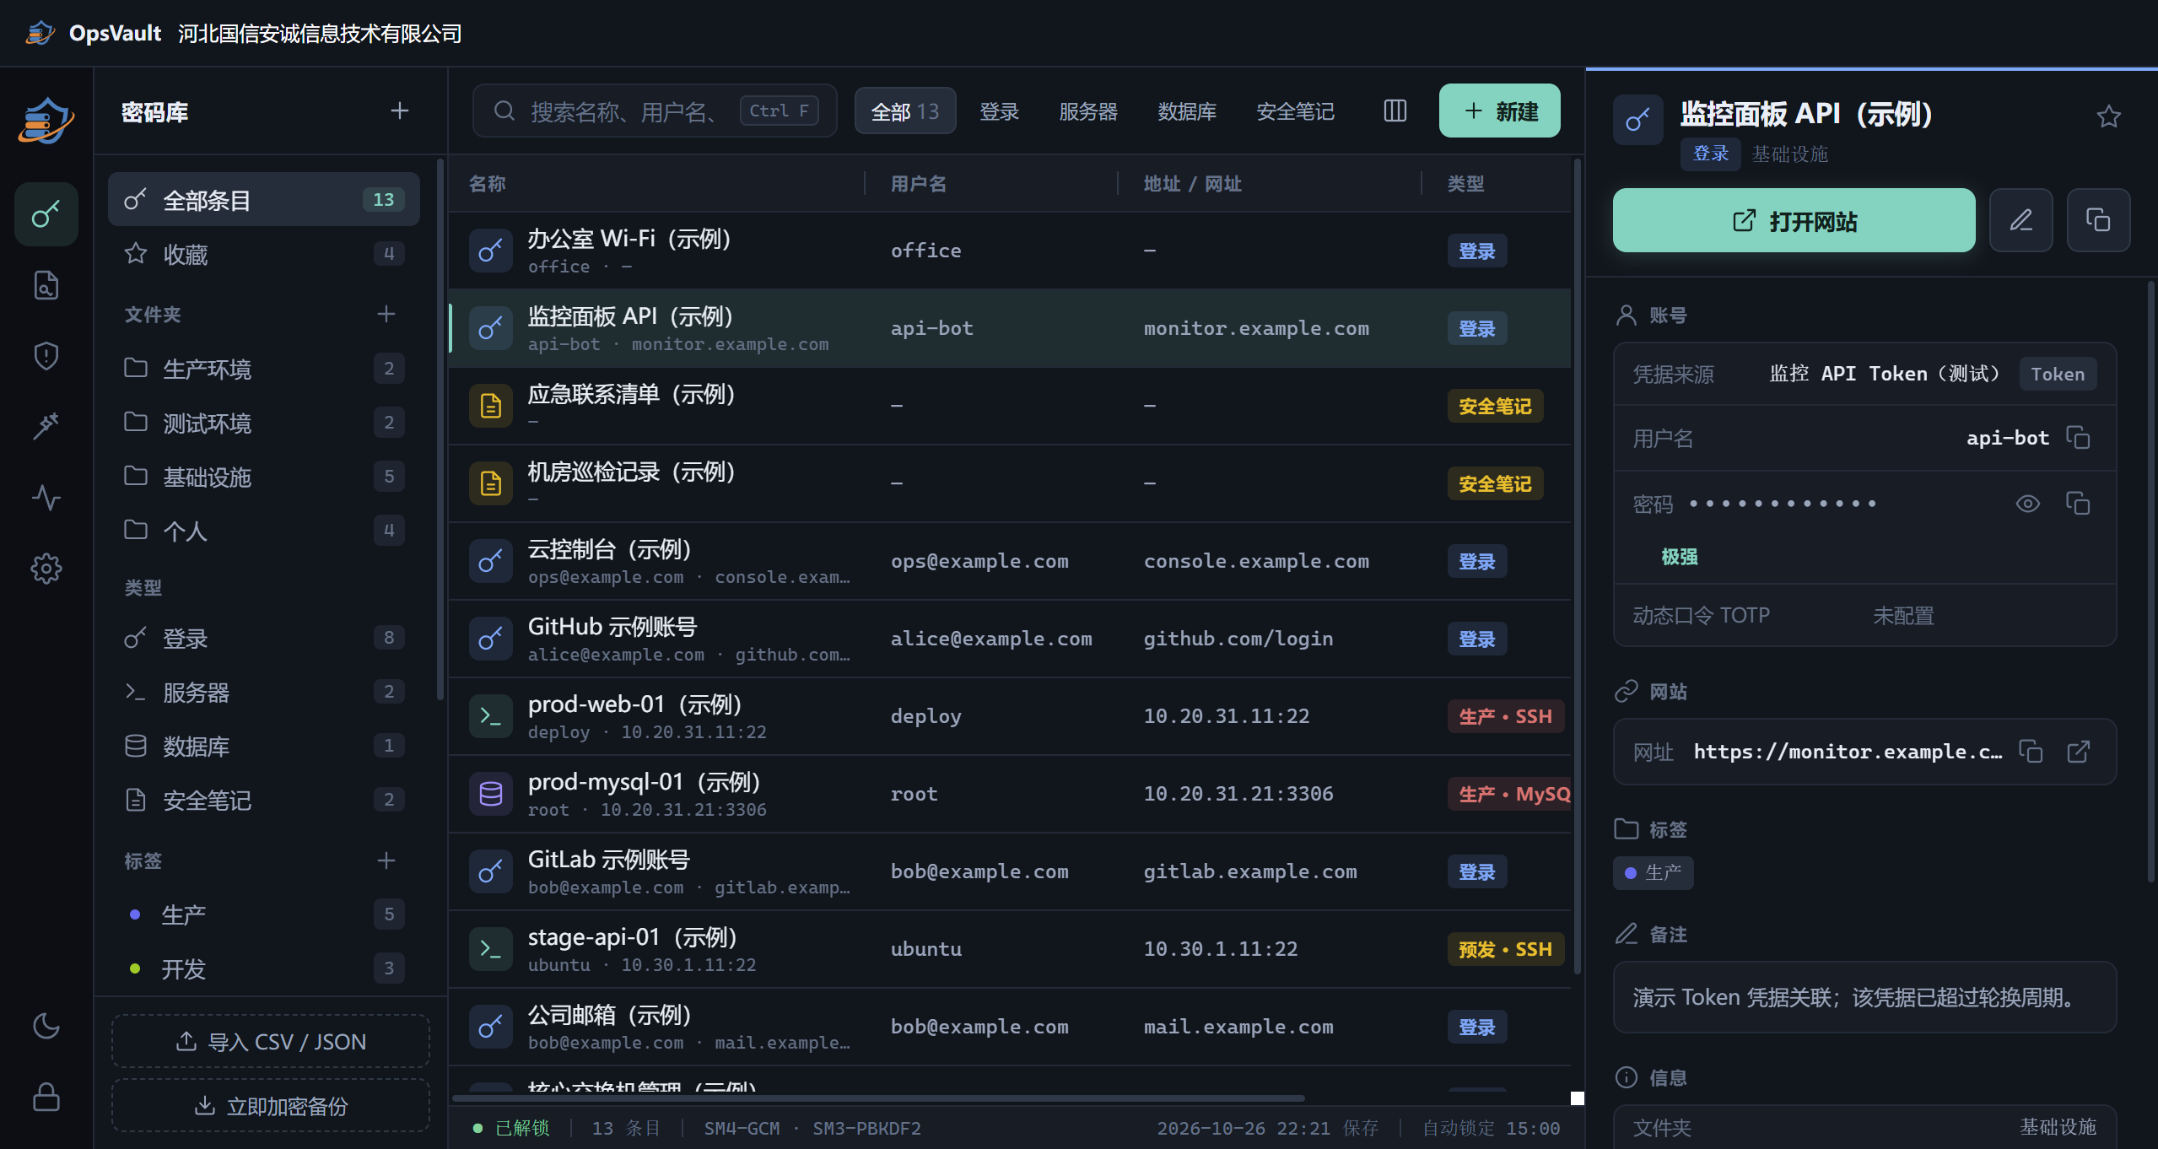This screenshot has height=1149, width=2158.
Task: Click the Token badge in 凭据来源 row
Action: (2057, 374)
